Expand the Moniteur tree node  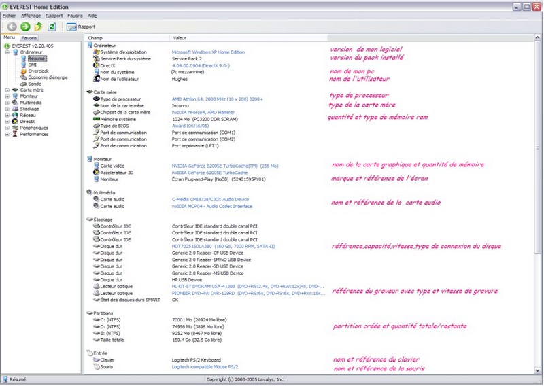[7, 96]
